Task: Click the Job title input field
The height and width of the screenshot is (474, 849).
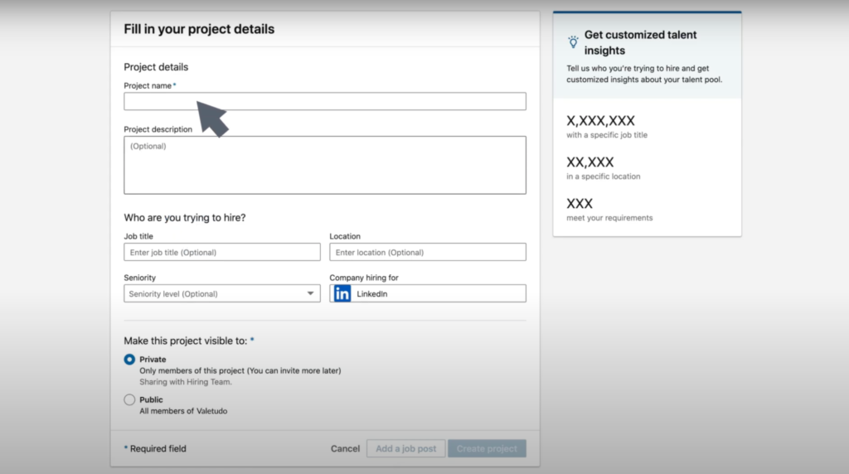Action: pyautogui.click(x=221, y=252)
